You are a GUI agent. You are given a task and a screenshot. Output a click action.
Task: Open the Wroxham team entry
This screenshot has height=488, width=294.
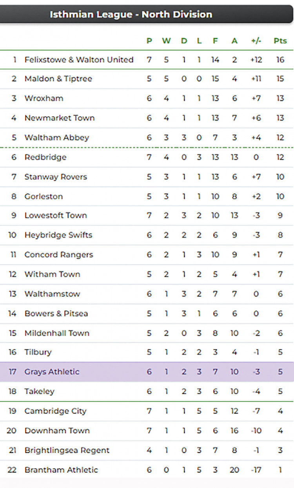(x=44, y=98)
